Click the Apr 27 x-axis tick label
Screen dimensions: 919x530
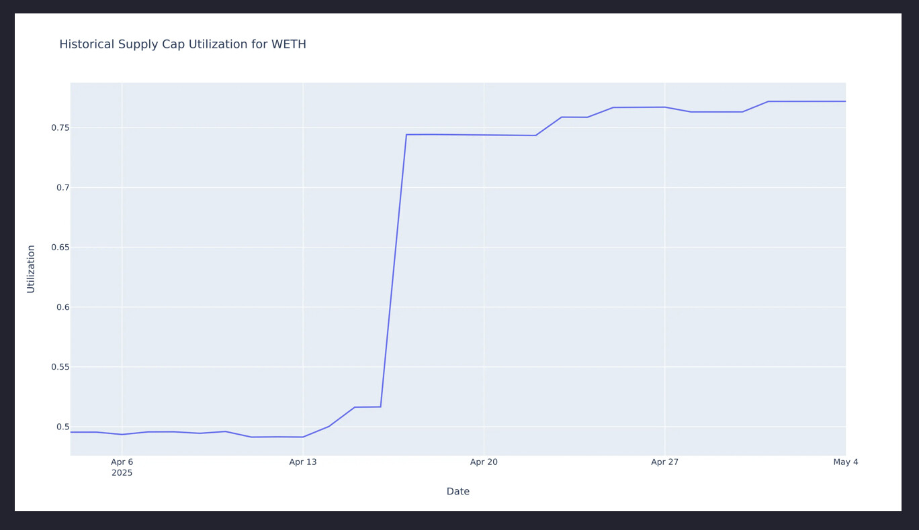tap(664, 462)
